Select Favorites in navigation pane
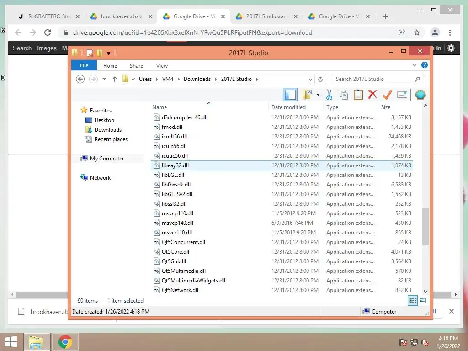Image resolution: width=468 pixels, height=351 pixels. point(100,111)
